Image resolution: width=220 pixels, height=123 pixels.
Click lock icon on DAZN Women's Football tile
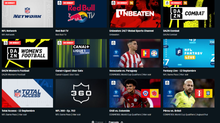click(6, 43)
